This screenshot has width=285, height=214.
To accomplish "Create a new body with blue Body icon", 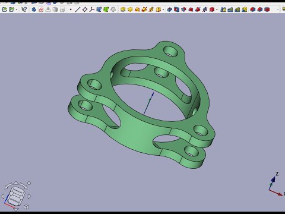I will pos(34,10).
